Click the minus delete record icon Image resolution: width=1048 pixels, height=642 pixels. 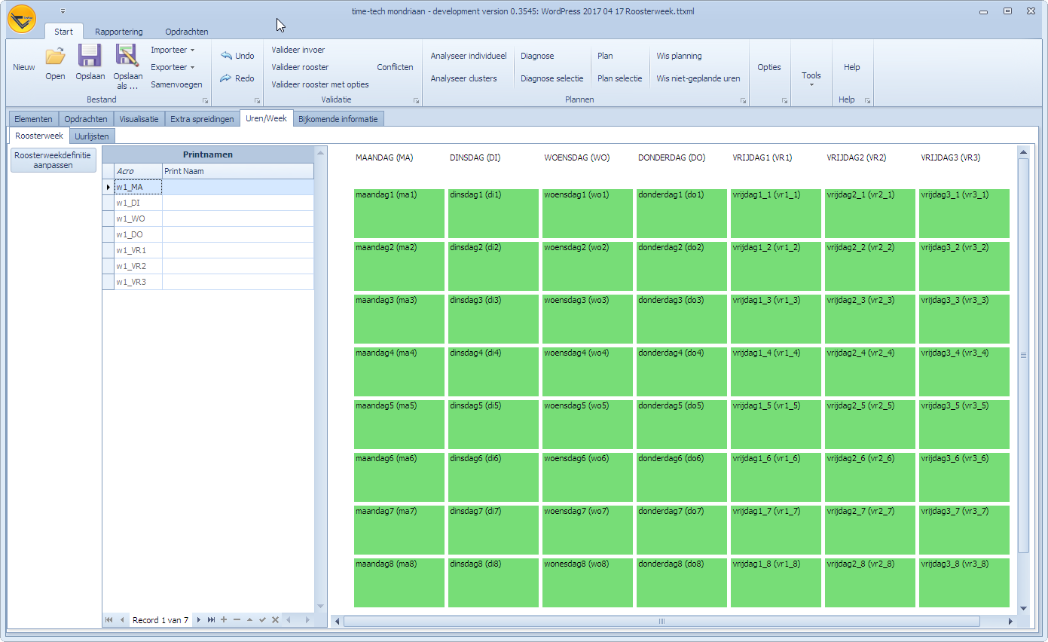[237, 620]
